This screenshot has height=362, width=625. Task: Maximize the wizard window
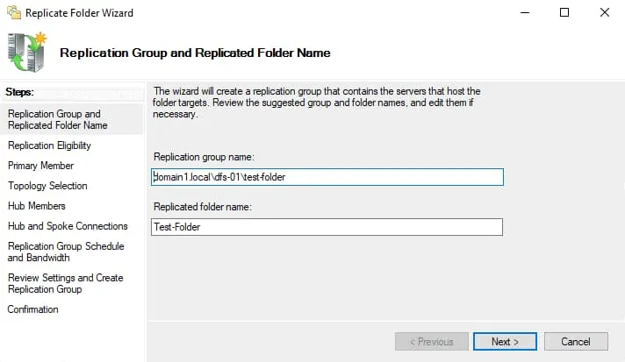click(x=564, y=13)
